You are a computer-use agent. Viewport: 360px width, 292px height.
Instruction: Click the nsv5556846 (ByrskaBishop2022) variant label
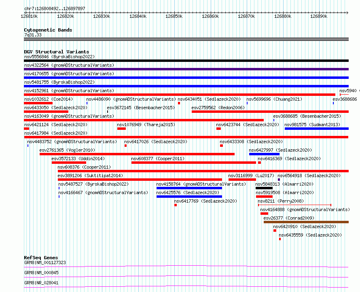[59, 57]
